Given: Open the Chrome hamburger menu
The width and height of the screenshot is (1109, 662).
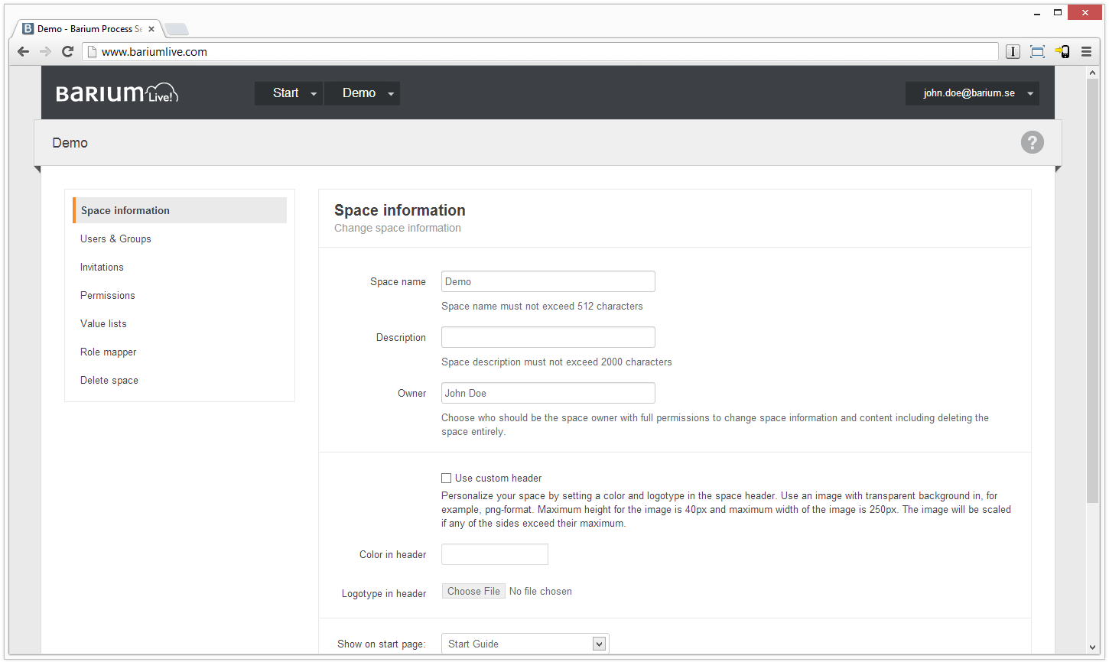Looking at the screenshot, I should (x=1086, y=52).
